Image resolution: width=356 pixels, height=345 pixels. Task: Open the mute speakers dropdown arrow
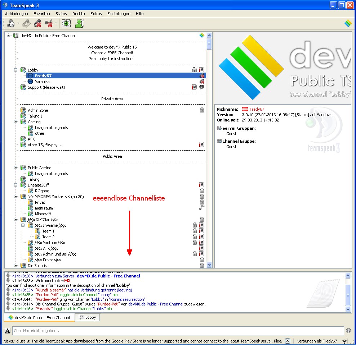(56, 23)
